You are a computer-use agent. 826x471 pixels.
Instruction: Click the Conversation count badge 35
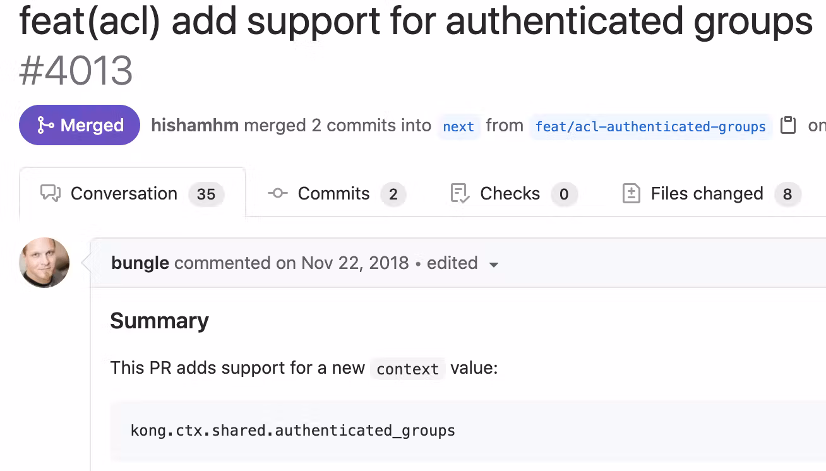coord(206,194)
